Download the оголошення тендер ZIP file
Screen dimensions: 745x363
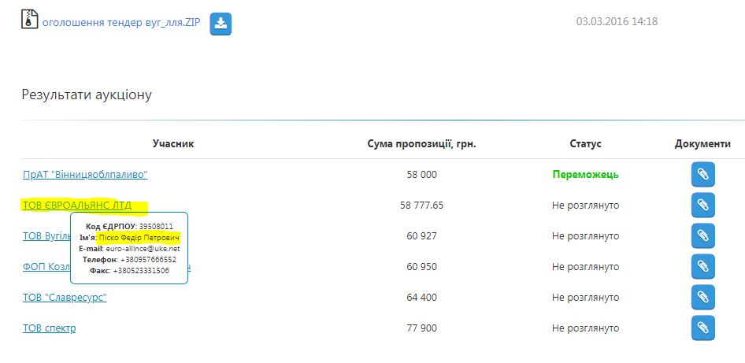[221, 24]
